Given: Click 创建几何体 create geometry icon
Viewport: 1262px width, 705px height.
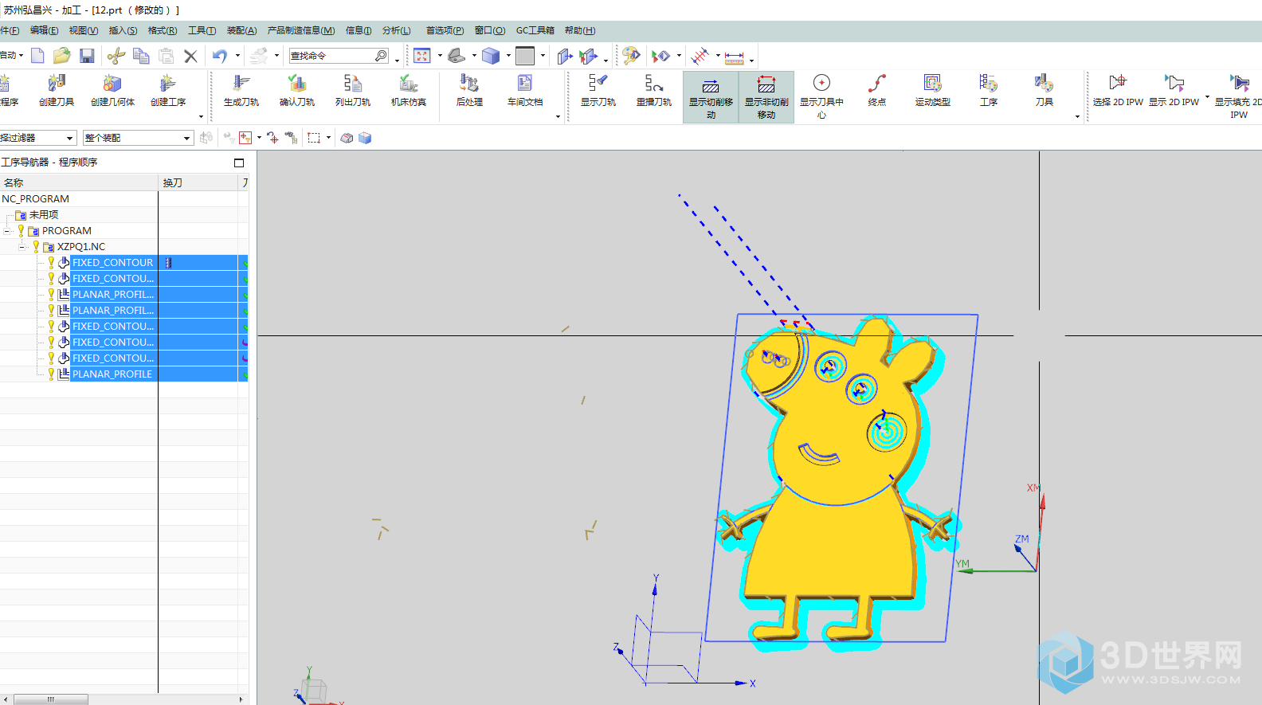Looking at the screenshot, I should [112, 91].
